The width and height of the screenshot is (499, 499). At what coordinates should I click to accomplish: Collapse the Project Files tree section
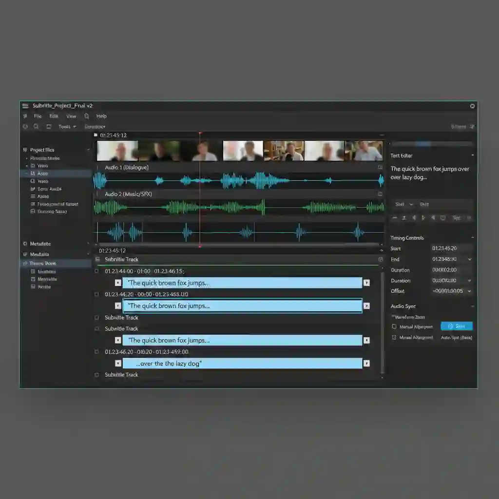coord(89,150)
